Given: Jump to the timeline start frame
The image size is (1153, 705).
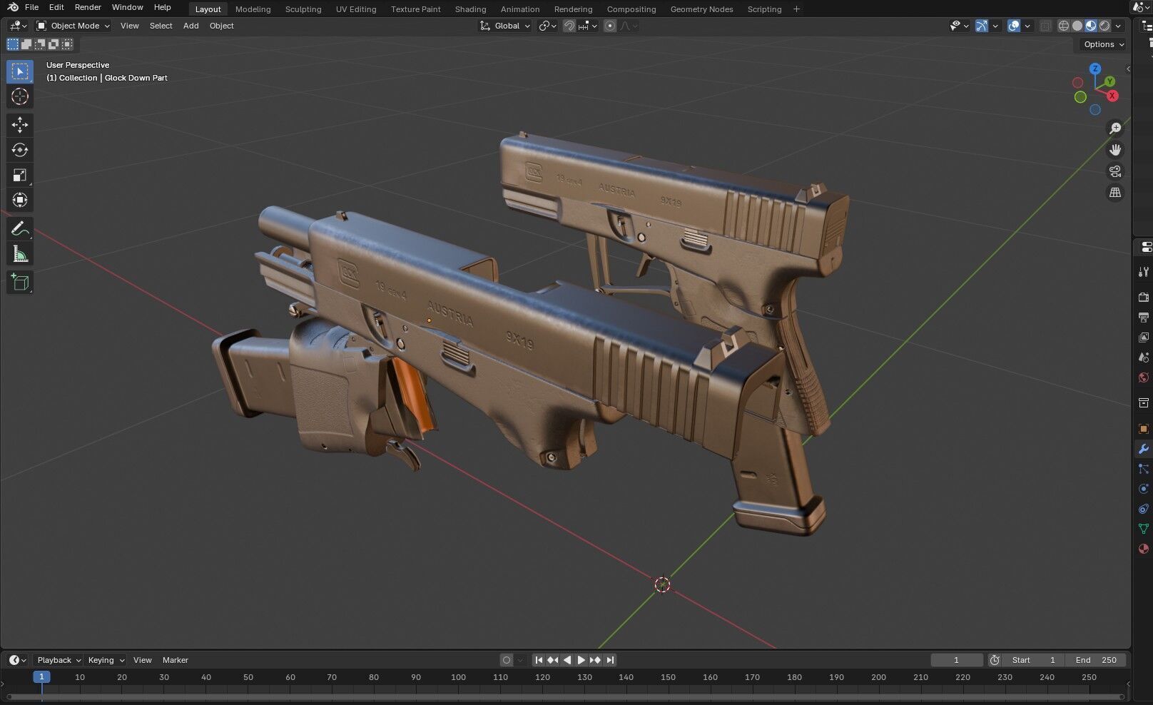Looking at the screenshot, I should click(x=539, y=660).
